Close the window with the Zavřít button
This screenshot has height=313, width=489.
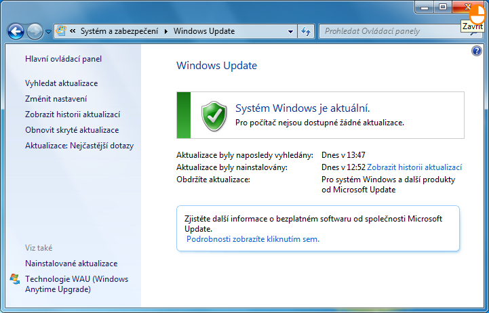[468, 7]
